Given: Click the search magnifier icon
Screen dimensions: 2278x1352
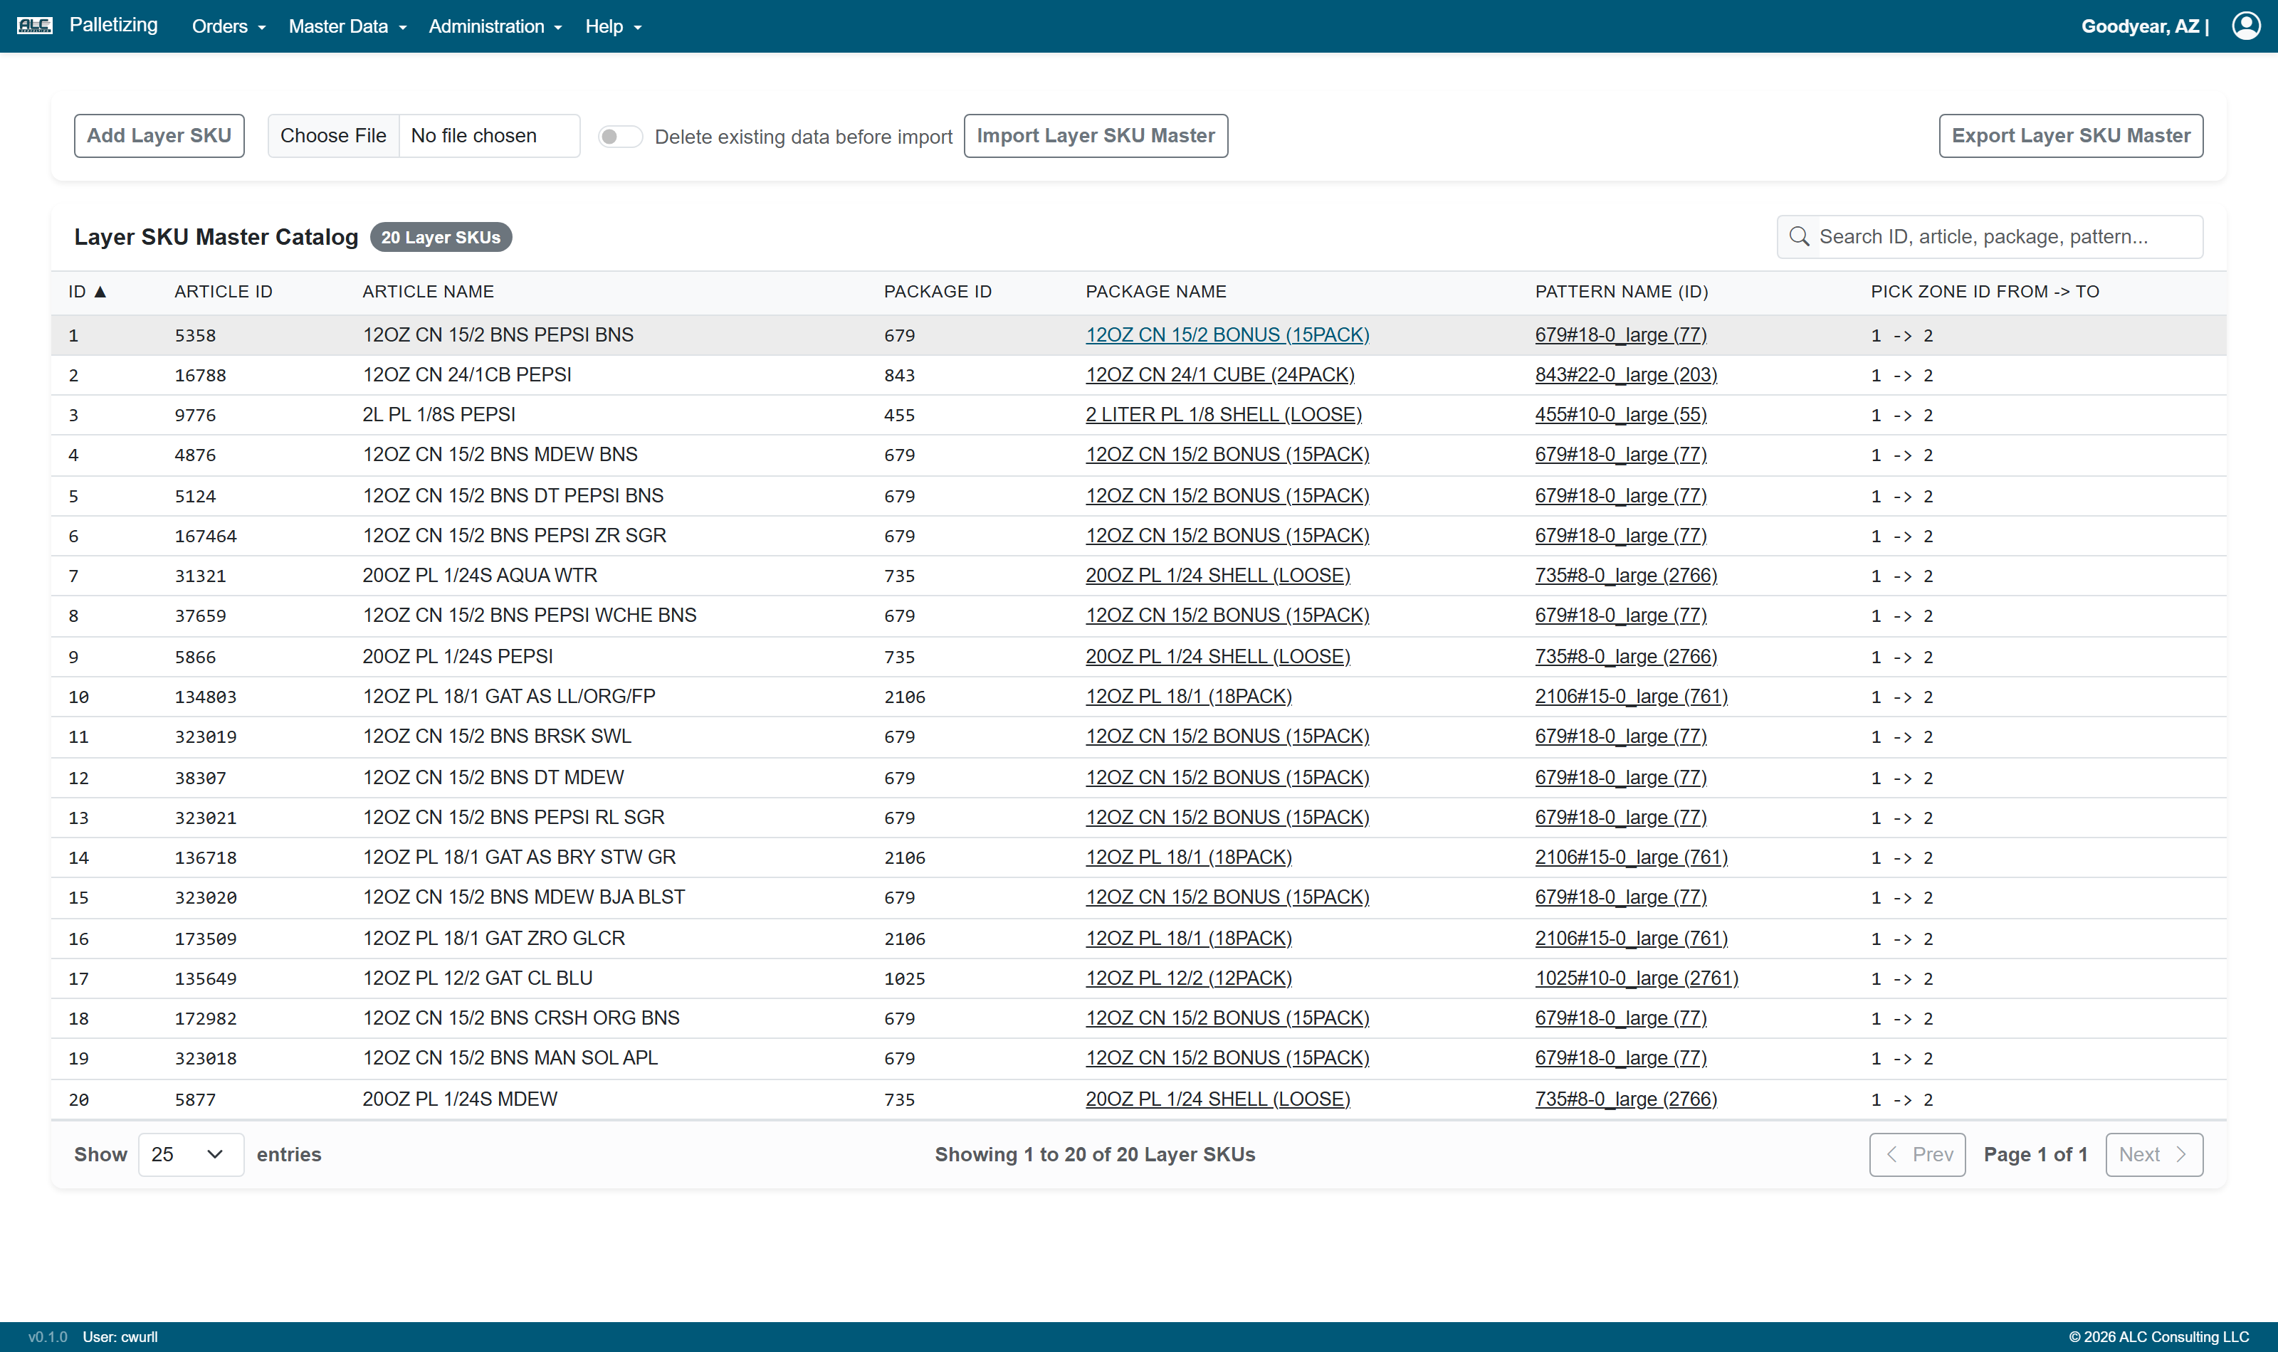Looking at the screenshot, I should [1799, 237].
